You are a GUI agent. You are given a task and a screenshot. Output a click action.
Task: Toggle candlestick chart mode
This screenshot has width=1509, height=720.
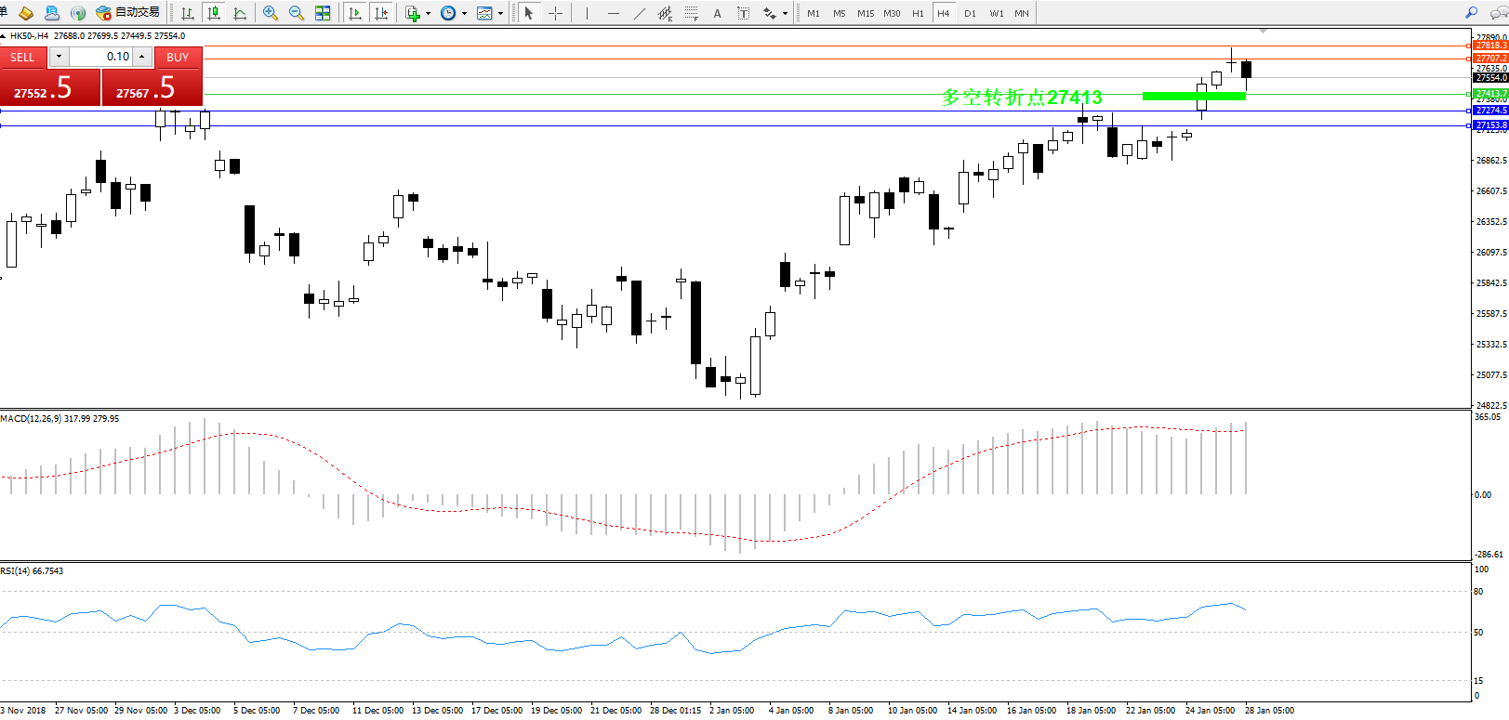tap(214, 13)
